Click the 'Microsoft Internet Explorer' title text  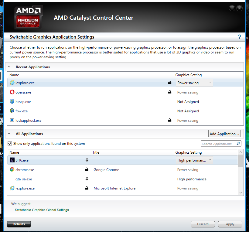tap(115, 188)
